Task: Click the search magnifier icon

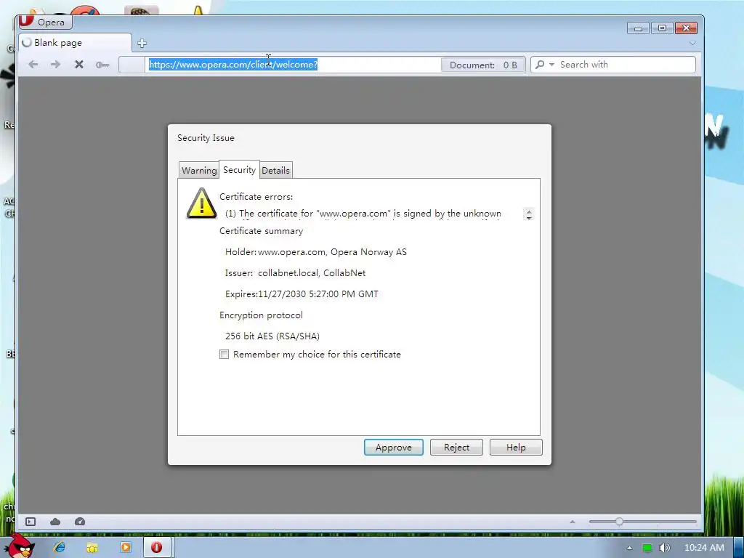Action: tap(540, 65)
